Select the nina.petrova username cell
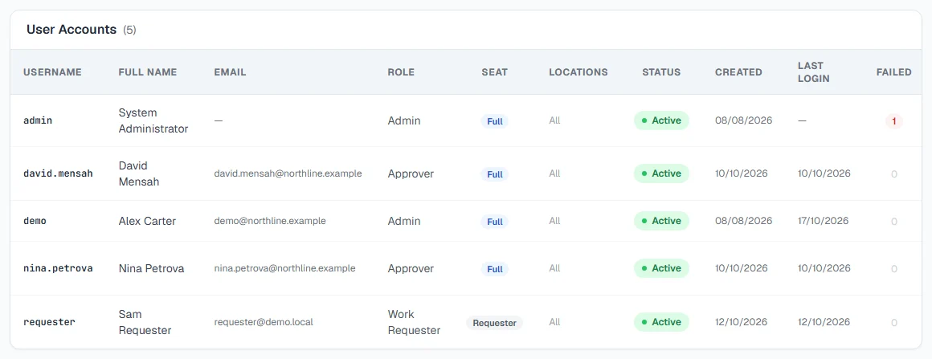The image size is (932, 359). pos(58,269)
